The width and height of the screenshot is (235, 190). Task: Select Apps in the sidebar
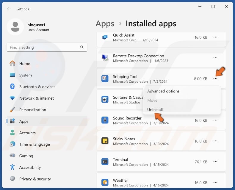coord(47,121)
